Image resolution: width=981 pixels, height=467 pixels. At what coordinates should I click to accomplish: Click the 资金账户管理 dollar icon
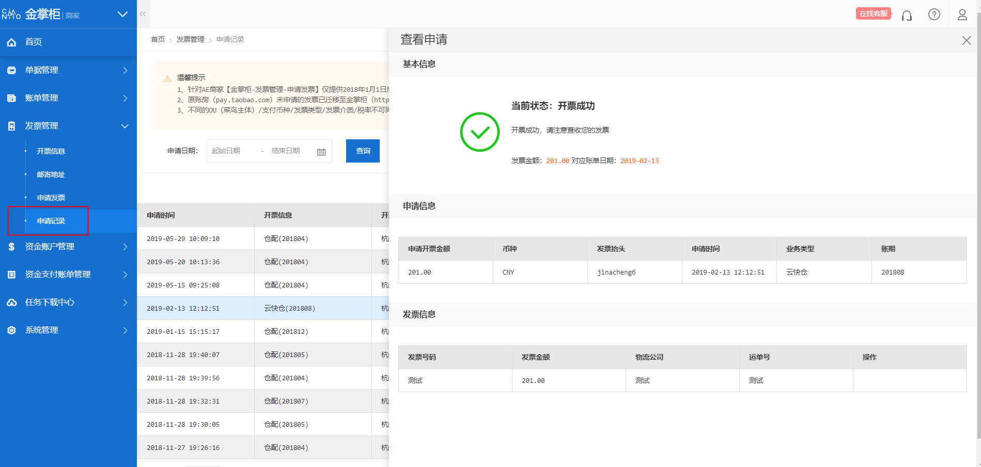11,247
